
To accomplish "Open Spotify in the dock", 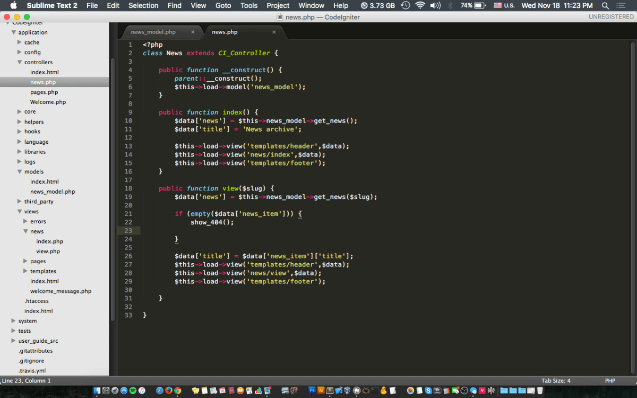I will pyautogui.click(x=133, y=391).
